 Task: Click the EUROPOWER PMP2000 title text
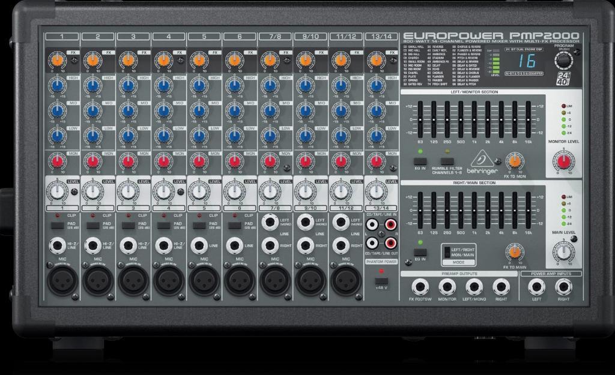(x=491, y=35)
